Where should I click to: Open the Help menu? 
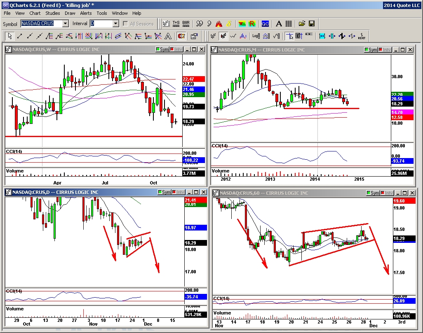pos(136,13)
